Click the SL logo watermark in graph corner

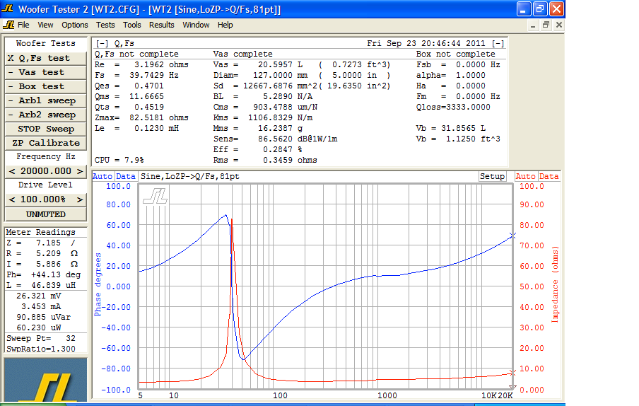[x=156, y=196]
